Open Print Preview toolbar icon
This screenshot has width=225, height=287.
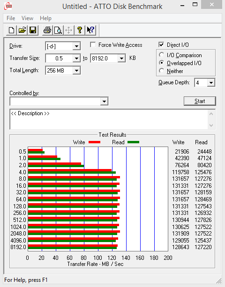[58, 30]
